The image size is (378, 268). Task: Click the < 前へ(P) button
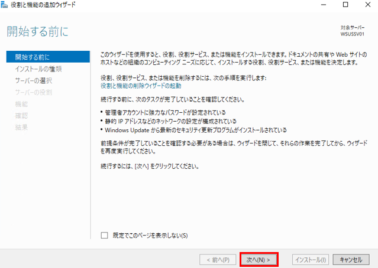tap(217, 259)
